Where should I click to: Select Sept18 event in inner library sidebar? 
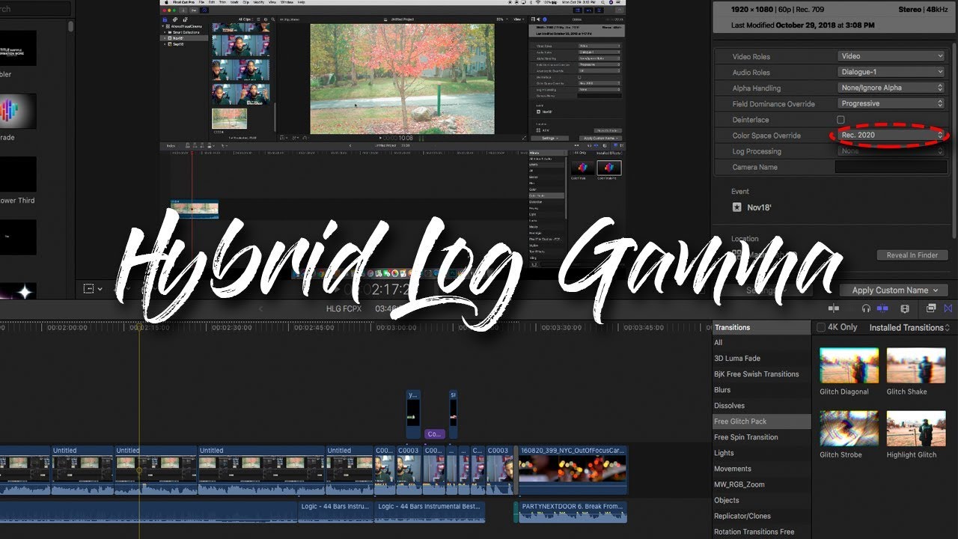point(178,44)
